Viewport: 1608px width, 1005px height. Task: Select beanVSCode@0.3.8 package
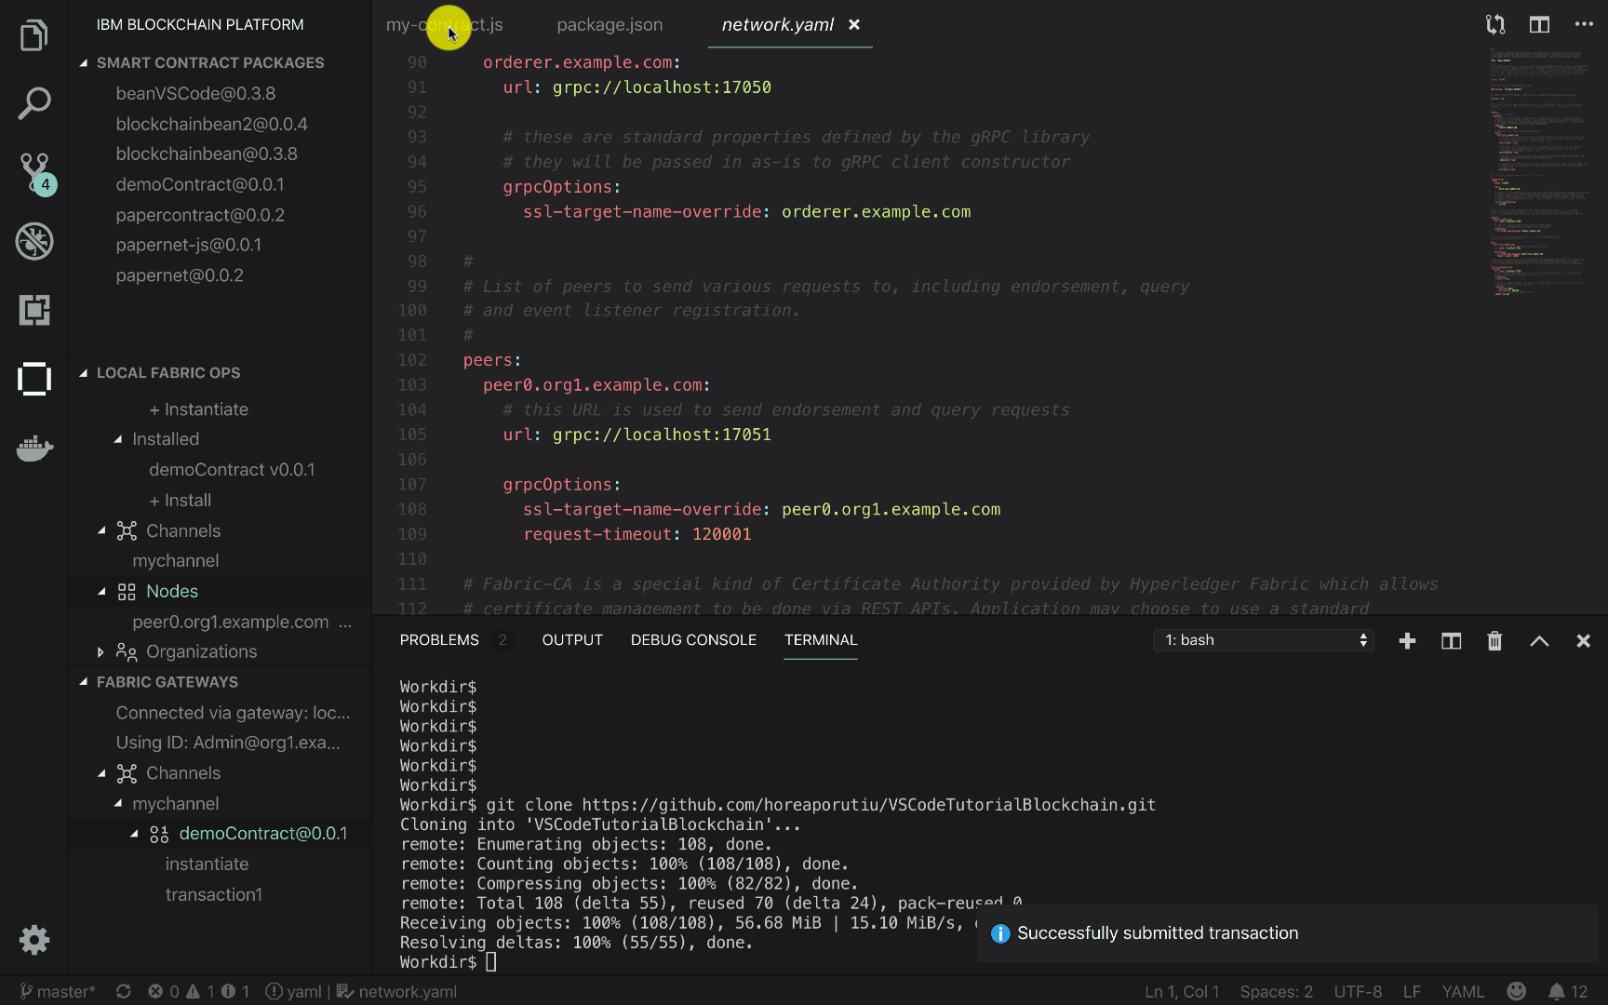(195, 94)
